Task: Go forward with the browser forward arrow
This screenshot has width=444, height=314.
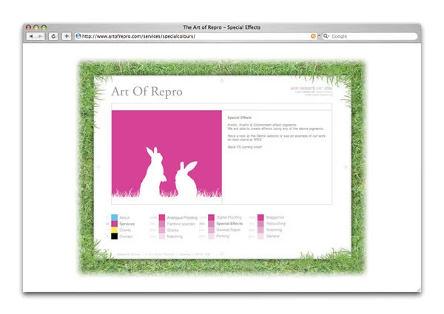Action: [x=40, y=36]
